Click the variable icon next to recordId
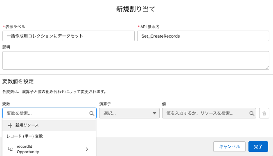The width and height of the screenshot is (273, 156). tap(10, 149)
